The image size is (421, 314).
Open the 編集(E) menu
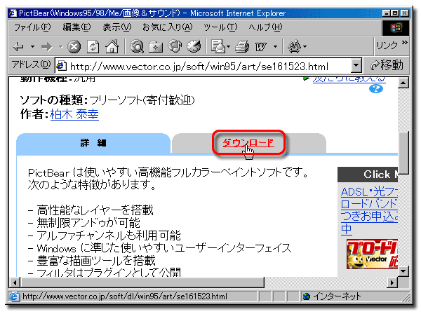76,27
